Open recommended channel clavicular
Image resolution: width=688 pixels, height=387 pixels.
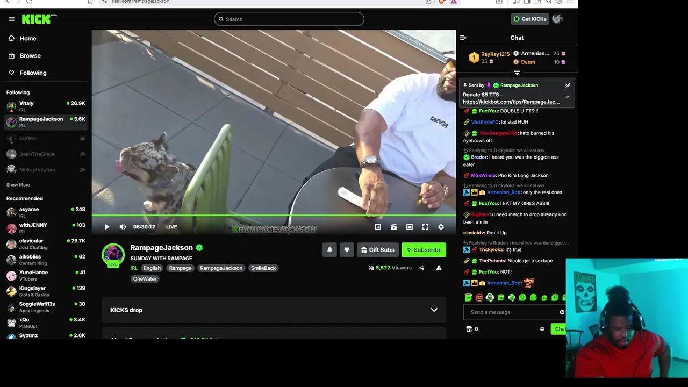pos(46,244)
